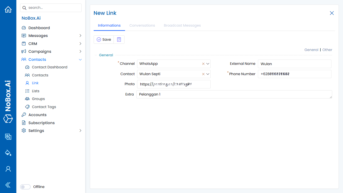343x193 pixels.
Task: Click the NoBox.Ai diamond logo icon
Action: pyautogui.click(x=8, y=119)
